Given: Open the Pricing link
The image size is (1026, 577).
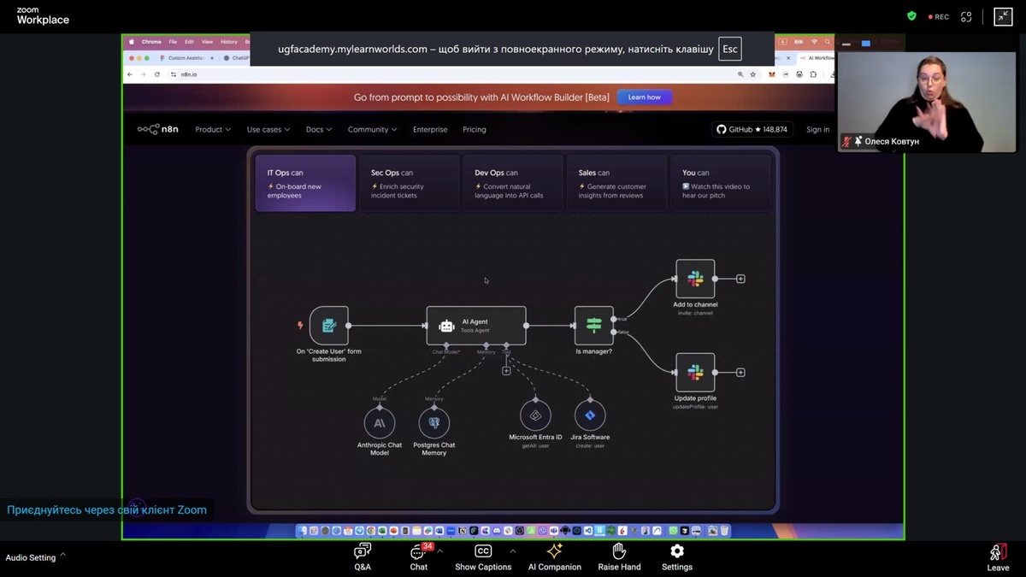Looking at the screenshot, I should click(474, 130).
